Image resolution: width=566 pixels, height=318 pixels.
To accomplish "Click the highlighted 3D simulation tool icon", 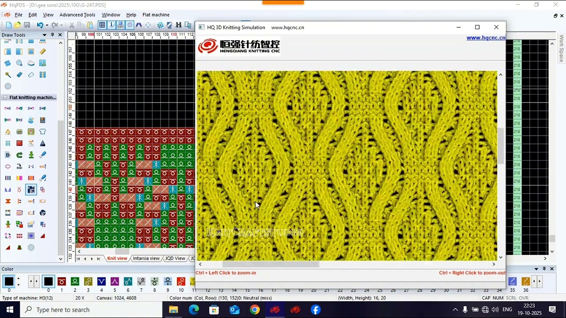I will [x=31, y=189].
